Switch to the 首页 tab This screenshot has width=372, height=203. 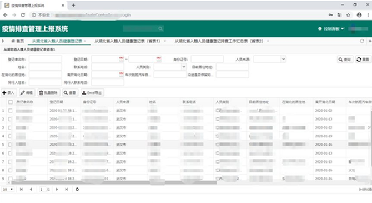pyautogui.click(x=18, y=41)
